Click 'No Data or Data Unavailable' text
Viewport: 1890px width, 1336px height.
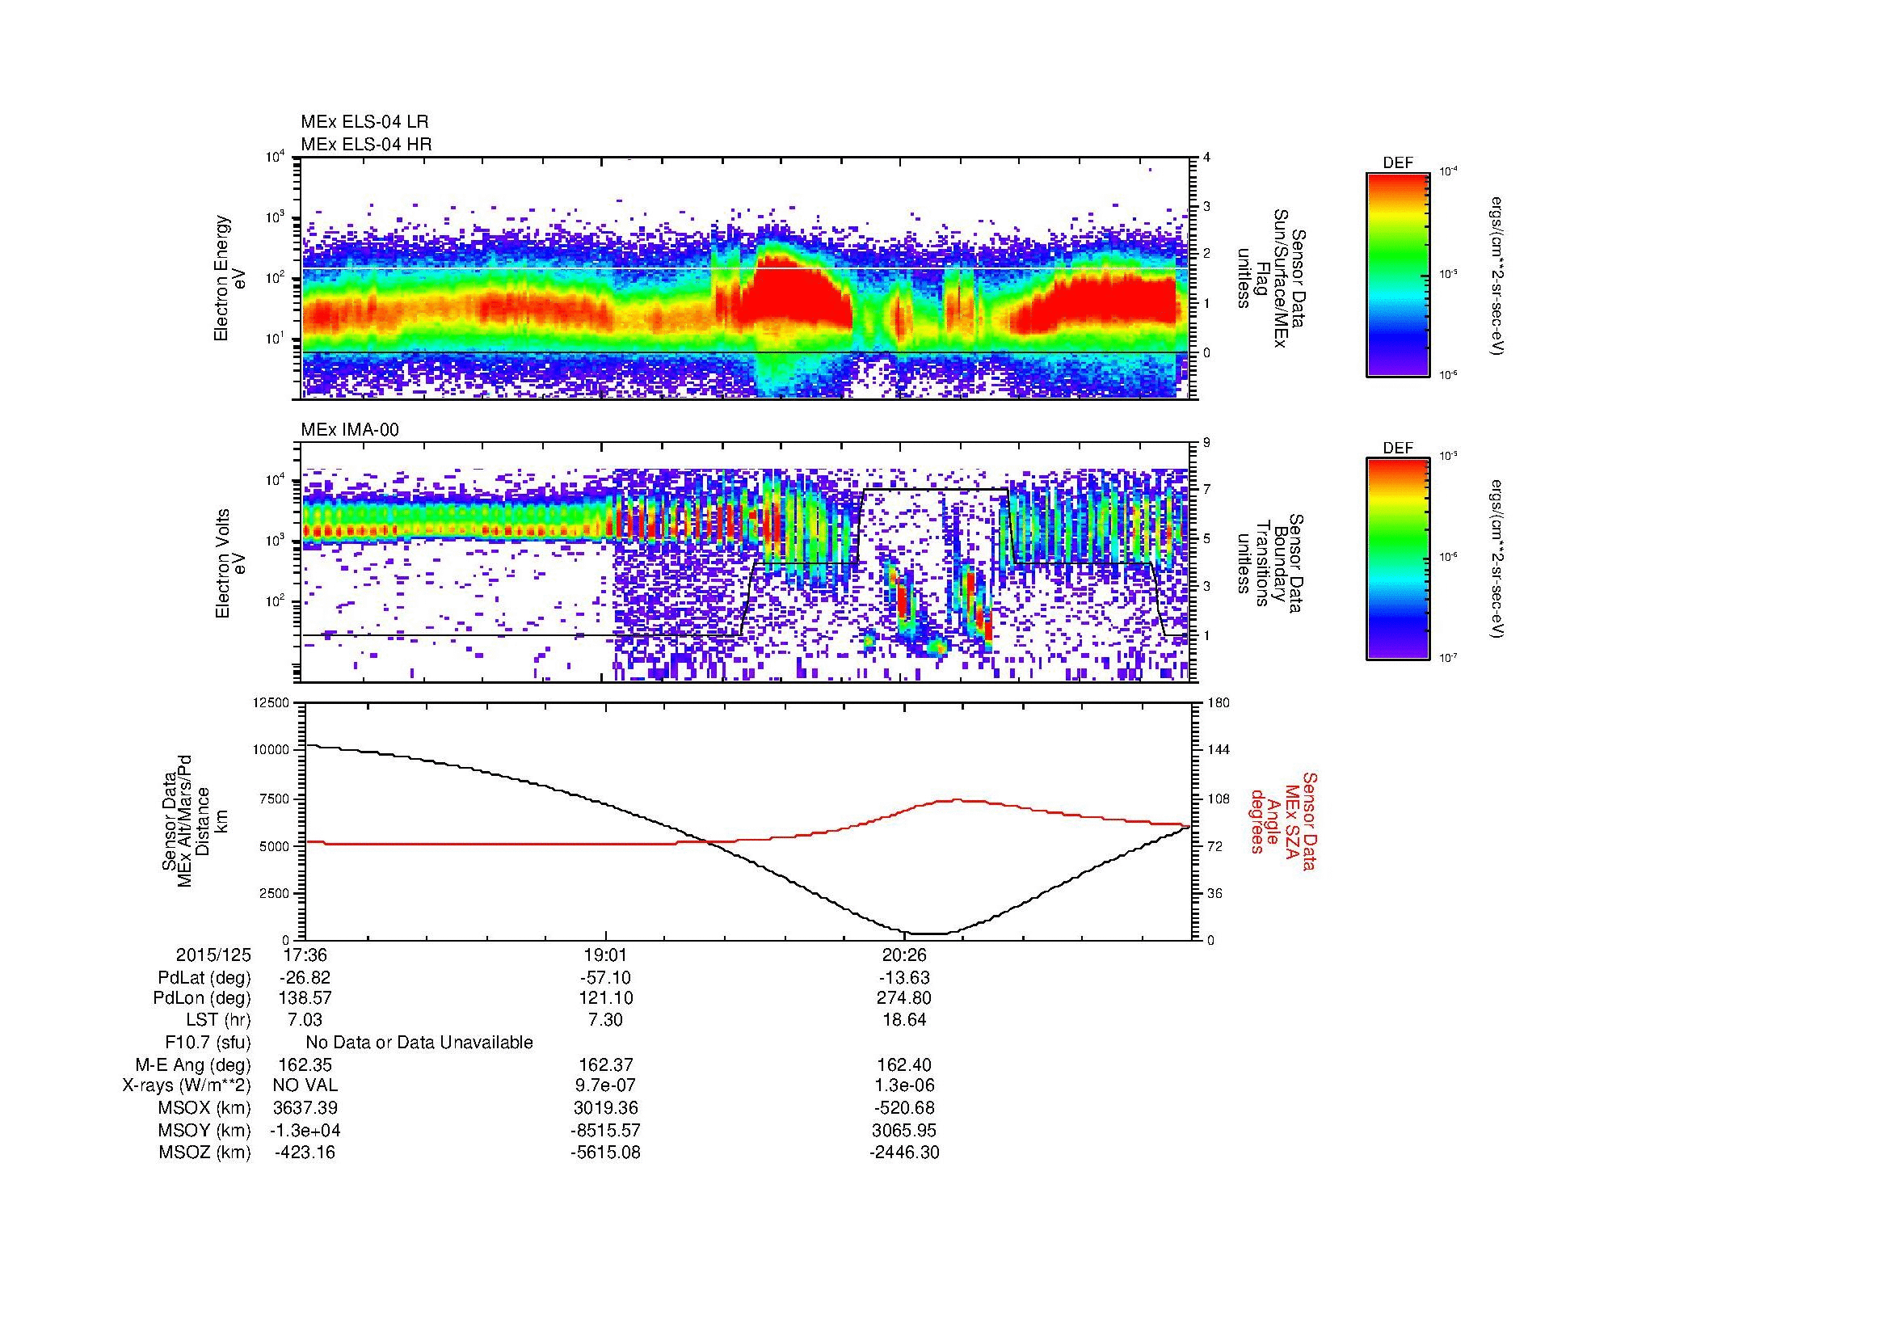pyautogui.click(x=419, y=1043)
